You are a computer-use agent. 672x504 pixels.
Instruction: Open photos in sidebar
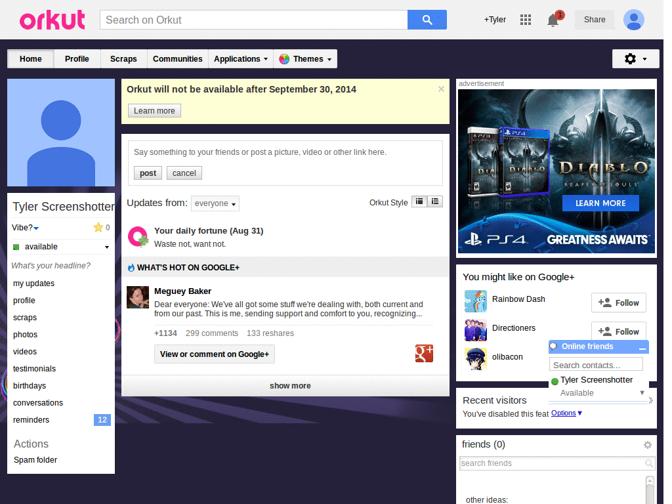tap(26, 334)
